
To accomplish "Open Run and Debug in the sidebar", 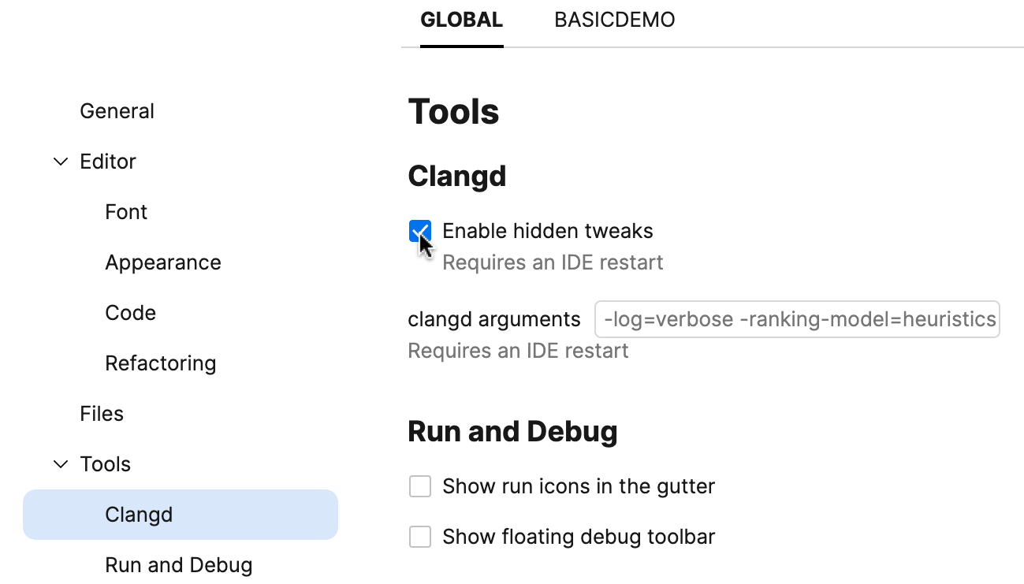I will pos(178,565).
